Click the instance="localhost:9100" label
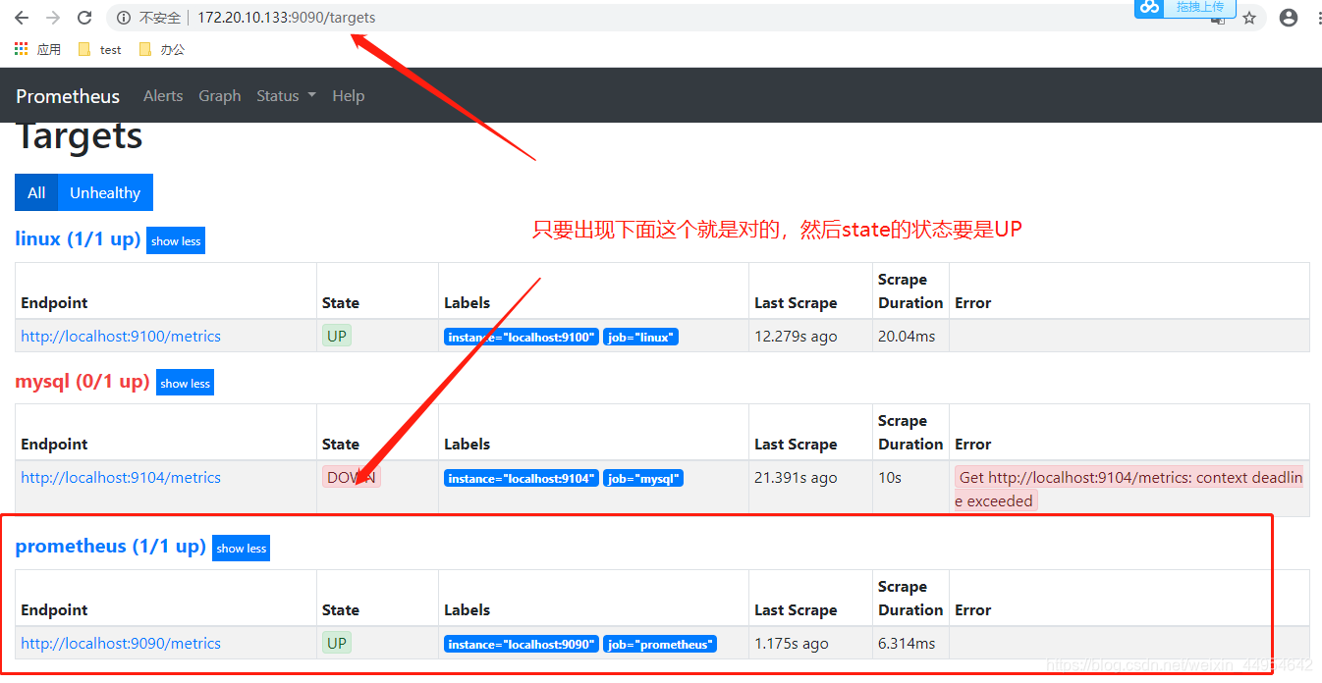The height and width of the screenshot is (683, 1322). [x=522, y=338]
